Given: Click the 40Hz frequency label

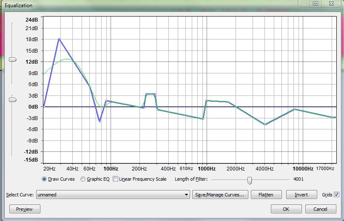Looking at the screenshot, I should coord(72,169).
